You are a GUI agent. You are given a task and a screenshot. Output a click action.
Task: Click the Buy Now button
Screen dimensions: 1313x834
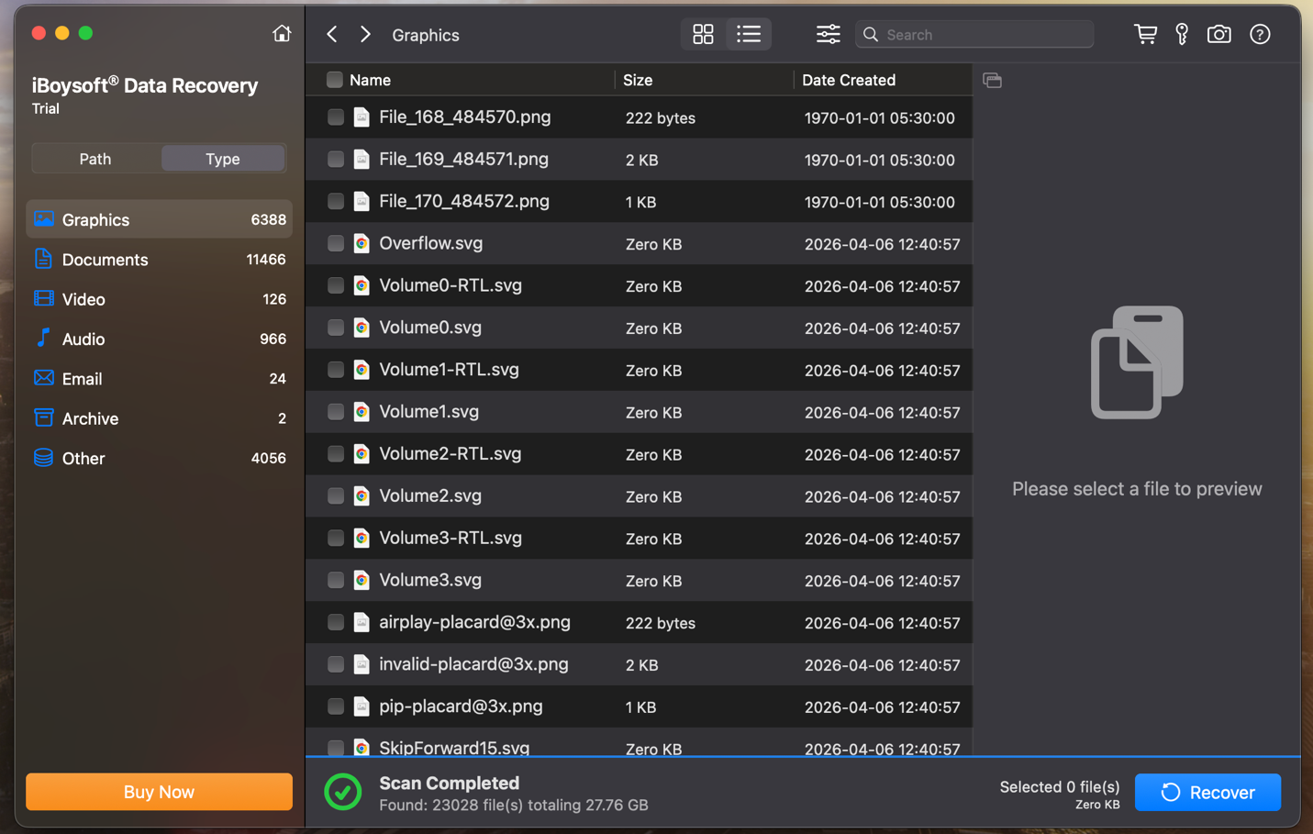(x=159, y=792)
